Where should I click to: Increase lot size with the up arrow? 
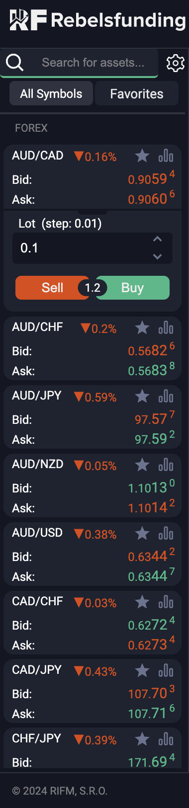click(157, 240)
